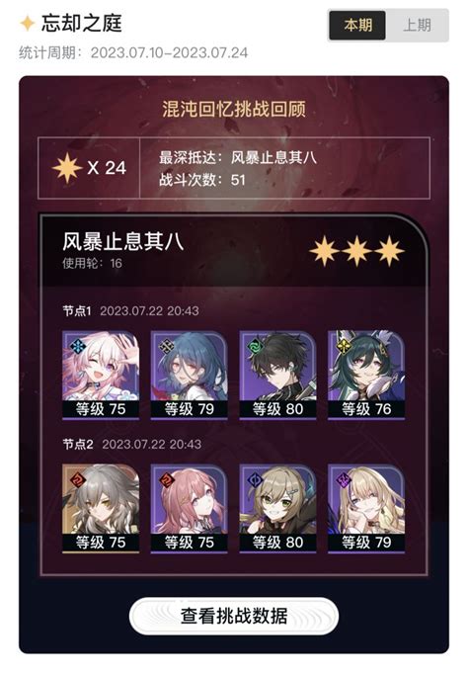The height and width of the screenshot is (675, 468).
Task: Select the black-haired level 80 character in 节点1
Action: tap(277, 375)
